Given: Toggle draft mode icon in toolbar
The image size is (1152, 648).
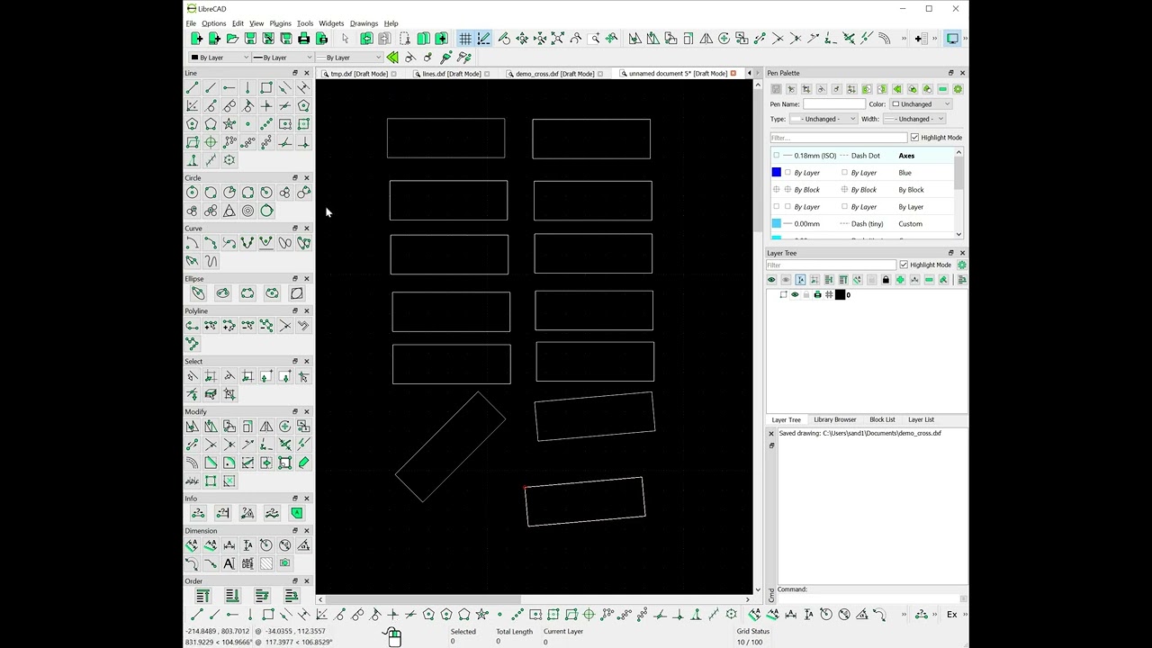Looking at the screenshot, I should (x=483, y=39).
